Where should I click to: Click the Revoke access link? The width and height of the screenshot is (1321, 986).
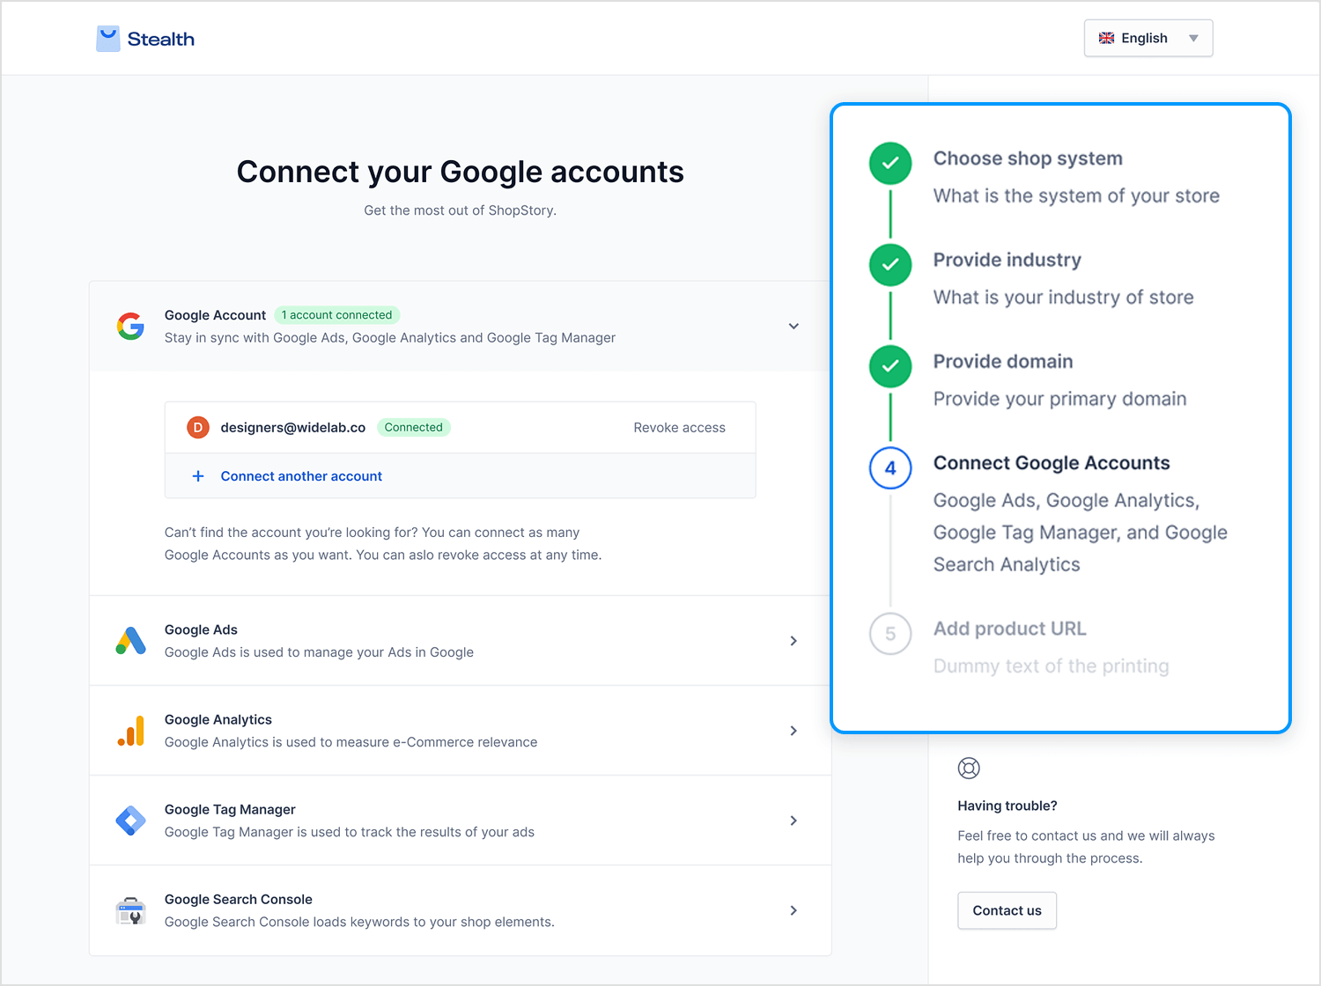click(x=679, y=428)
